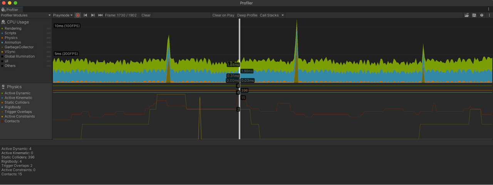Toggle Deep Profile mode
Image resolution: width=493 pixels, height=185 pixels.
tap(247, 15)
